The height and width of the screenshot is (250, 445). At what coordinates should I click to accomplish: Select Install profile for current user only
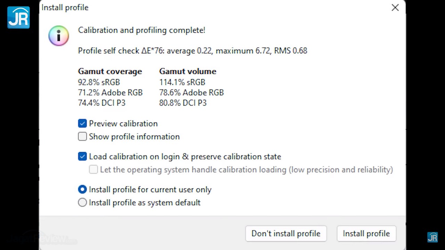coord(82,190)
